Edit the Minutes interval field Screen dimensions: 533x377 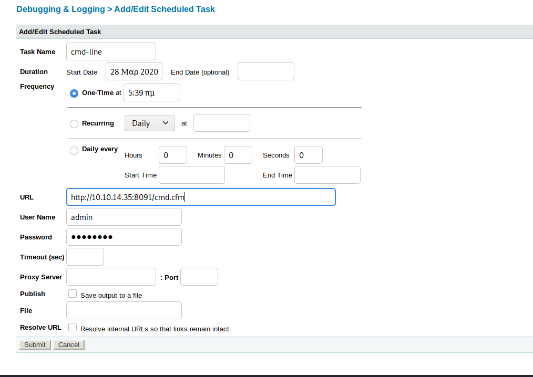coord(238,155)
